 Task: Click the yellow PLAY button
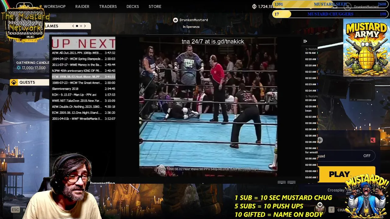[x=347, y=174]
